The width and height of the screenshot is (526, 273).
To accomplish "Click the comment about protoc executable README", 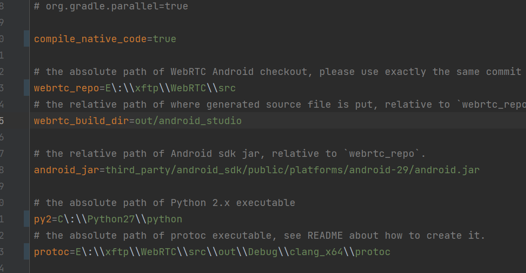I will (x=259, y=235).
